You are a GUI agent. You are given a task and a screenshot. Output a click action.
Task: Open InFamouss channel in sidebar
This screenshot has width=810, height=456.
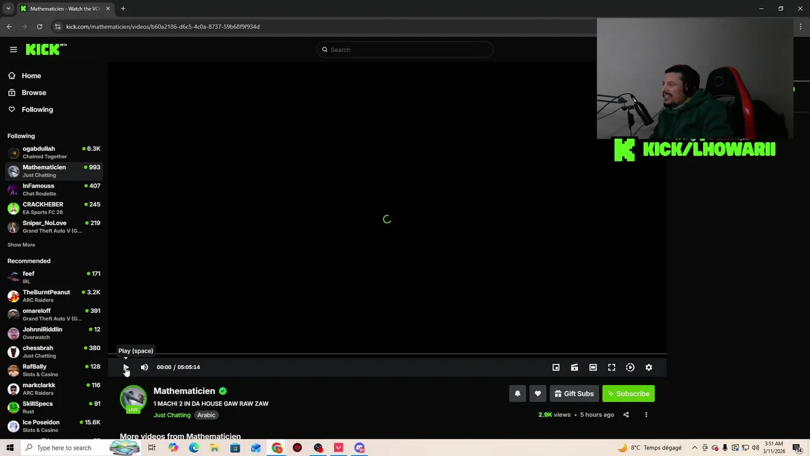pyautogui.click(x=54, y=189)
